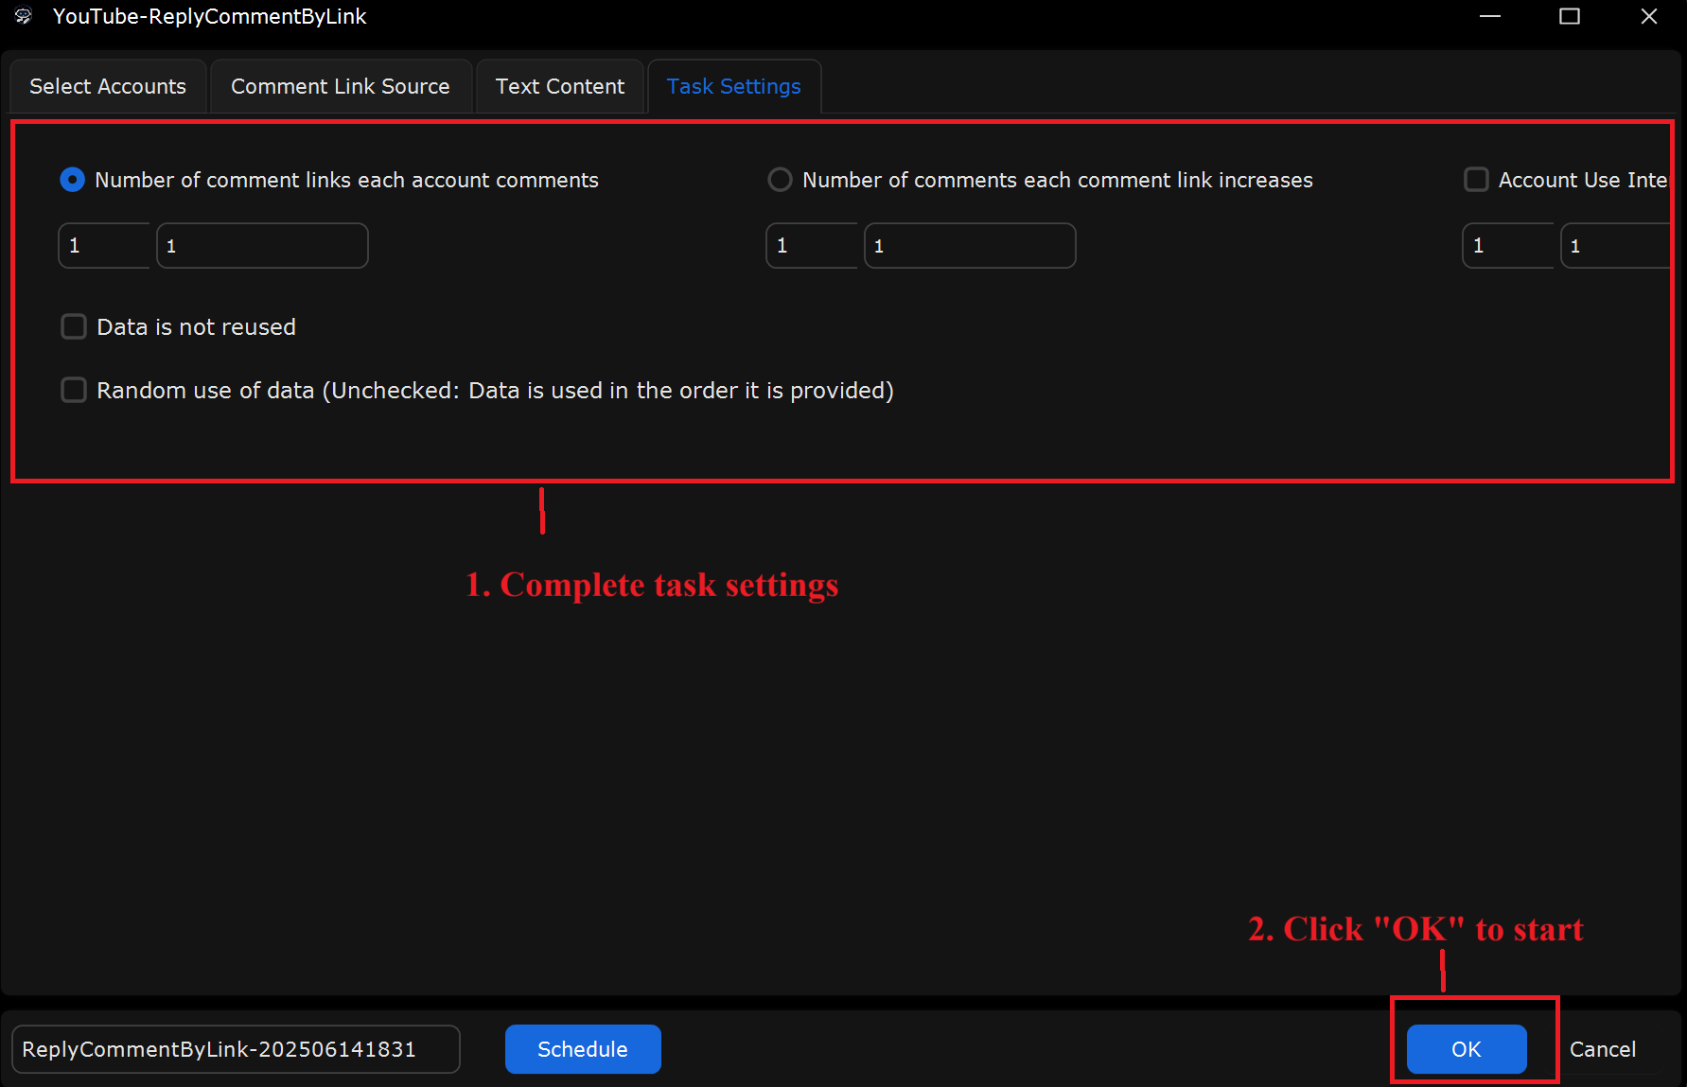Open the Select Accounts tab
Image resolution: width=1687 pixels, height=1087 pixels.
click(108, 86)
